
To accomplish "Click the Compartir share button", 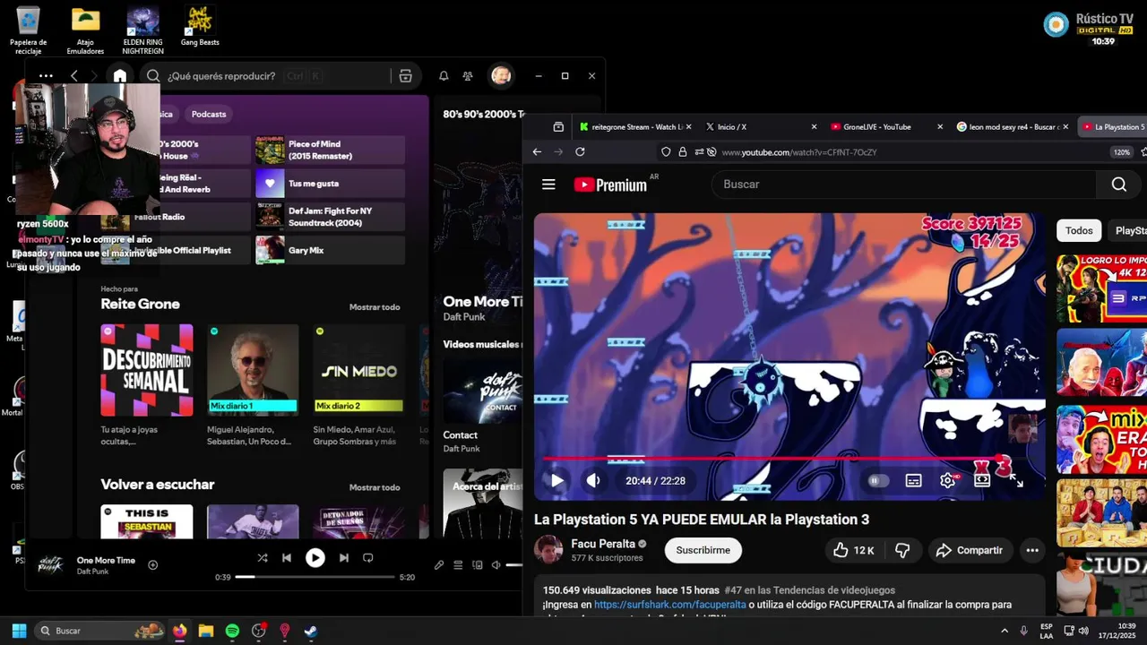I will click(x=970, y=550).
